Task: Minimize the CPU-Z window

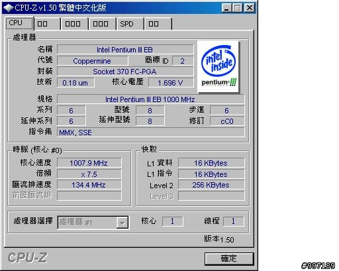Action: point(226,8)
